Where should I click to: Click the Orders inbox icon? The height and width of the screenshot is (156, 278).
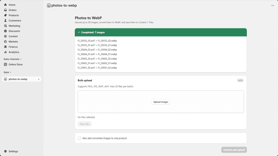tap(5, 10)
